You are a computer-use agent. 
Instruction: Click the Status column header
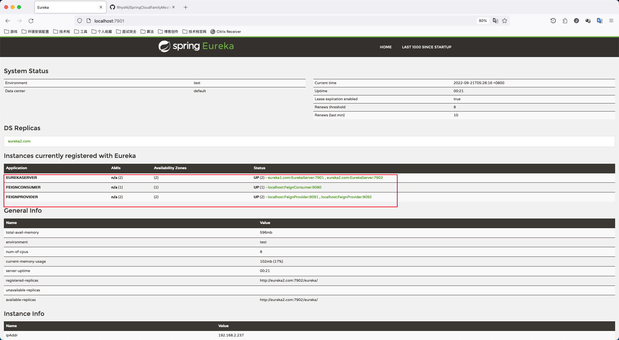[x=259, y=168]
